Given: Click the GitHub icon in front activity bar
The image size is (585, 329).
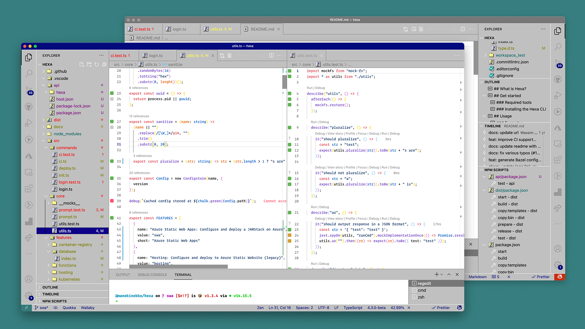Looking at the screenshot, I should coord(29,107).
